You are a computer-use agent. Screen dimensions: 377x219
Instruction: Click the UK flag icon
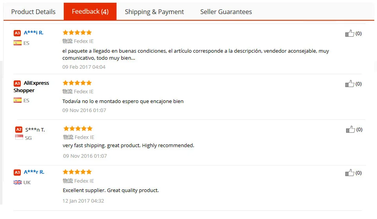(18, 182)
